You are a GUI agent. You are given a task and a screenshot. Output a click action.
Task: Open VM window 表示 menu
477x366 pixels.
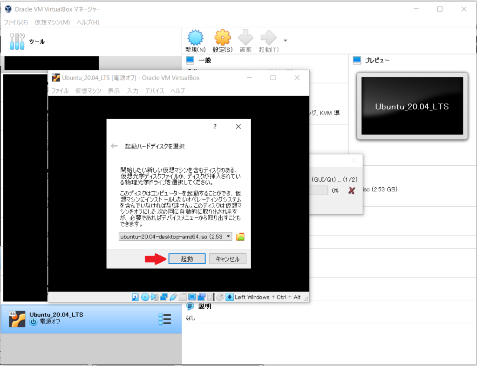pos(114,91)
